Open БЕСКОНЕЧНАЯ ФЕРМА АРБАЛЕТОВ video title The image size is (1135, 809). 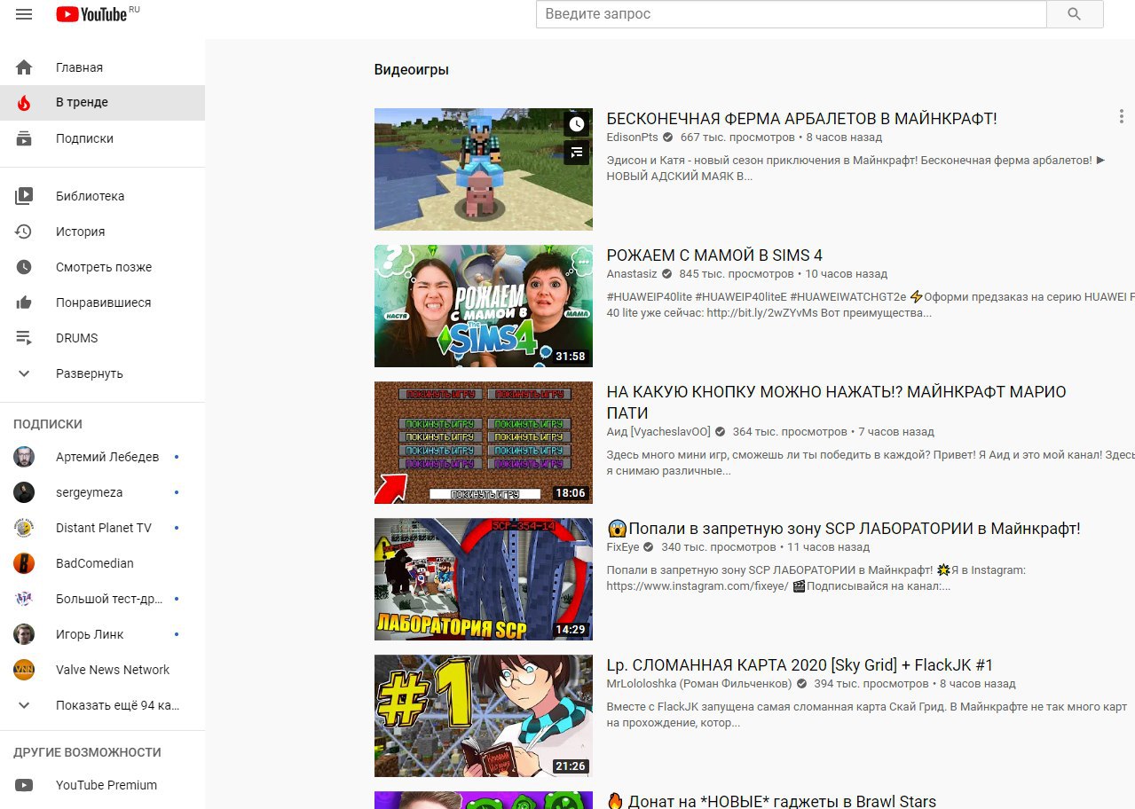coord(801,119)
